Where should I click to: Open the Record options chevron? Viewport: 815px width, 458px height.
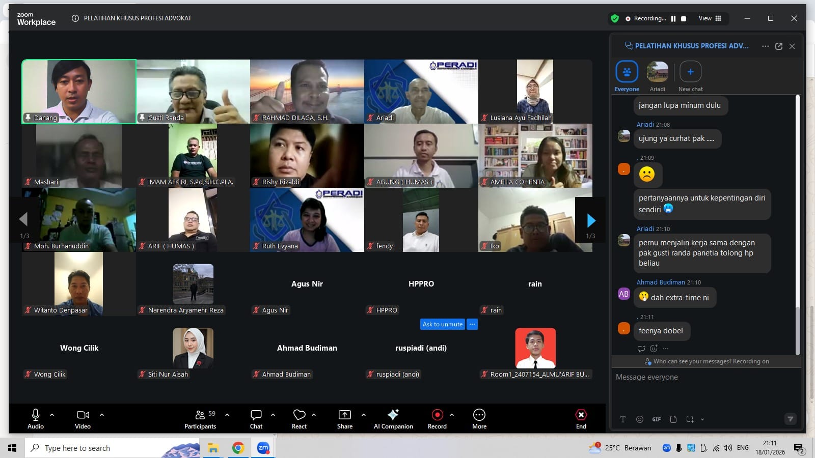point(452,415)
